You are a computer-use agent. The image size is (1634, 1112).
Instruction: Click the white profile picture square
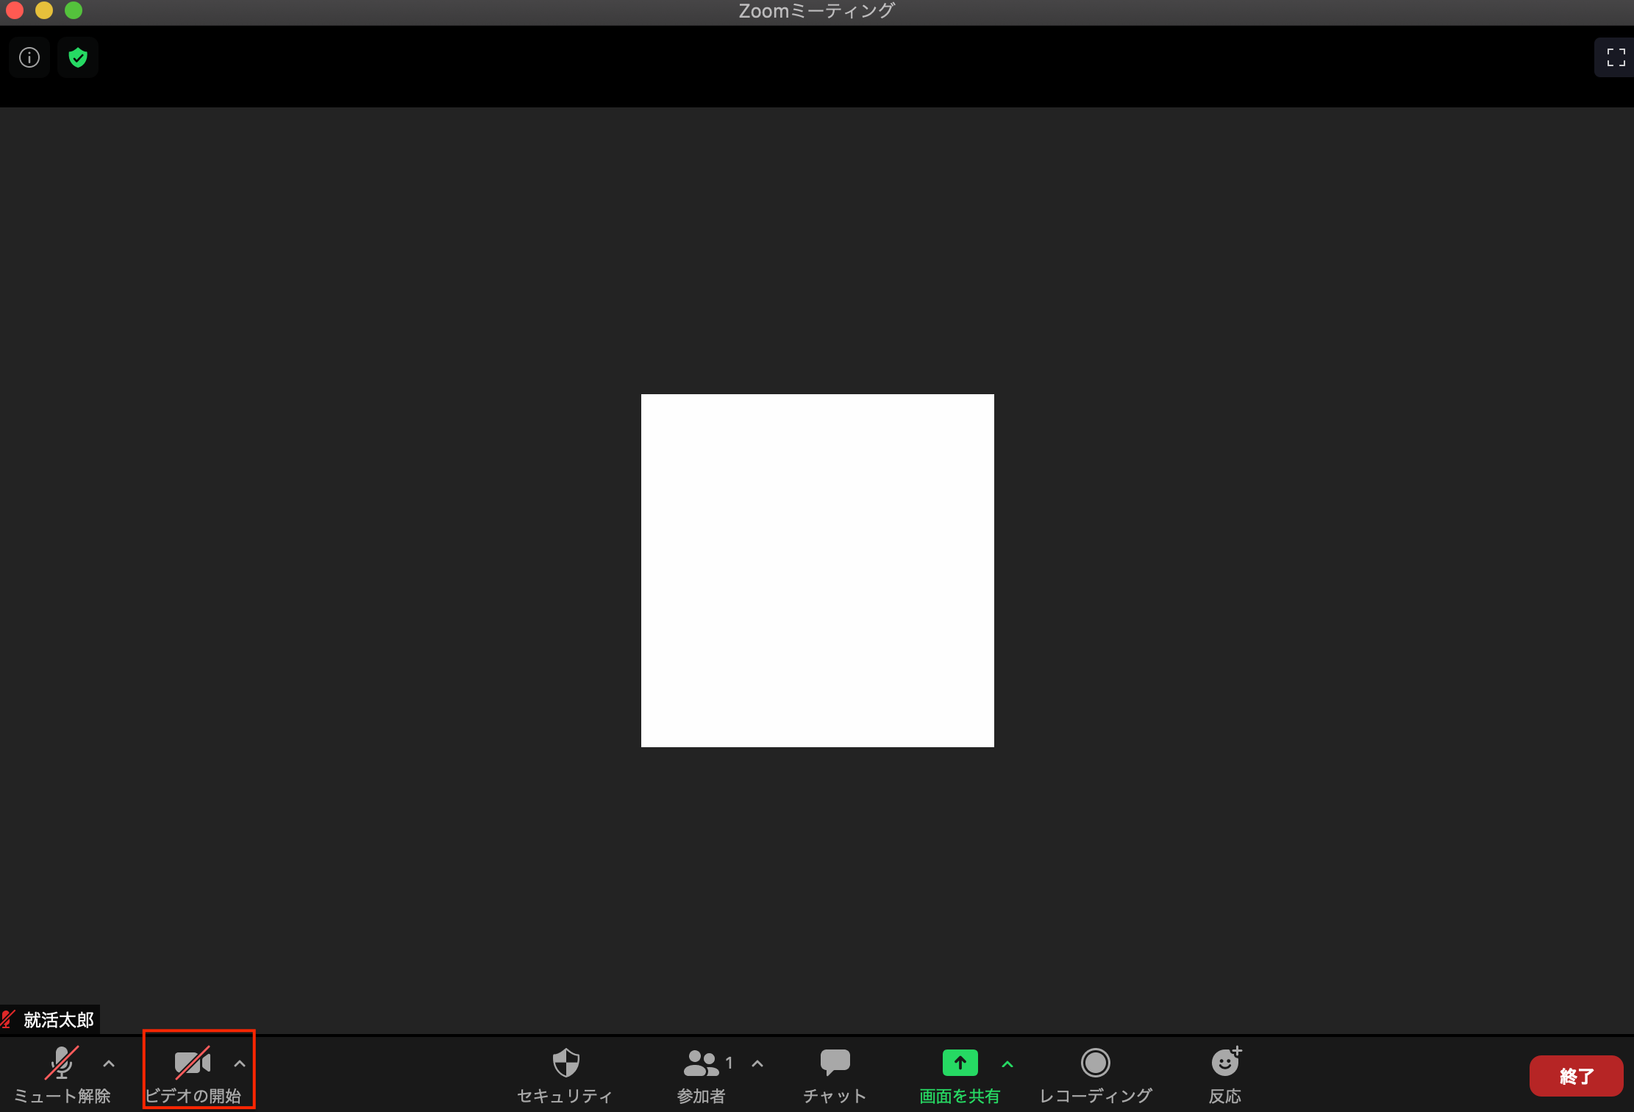[817, 570]
